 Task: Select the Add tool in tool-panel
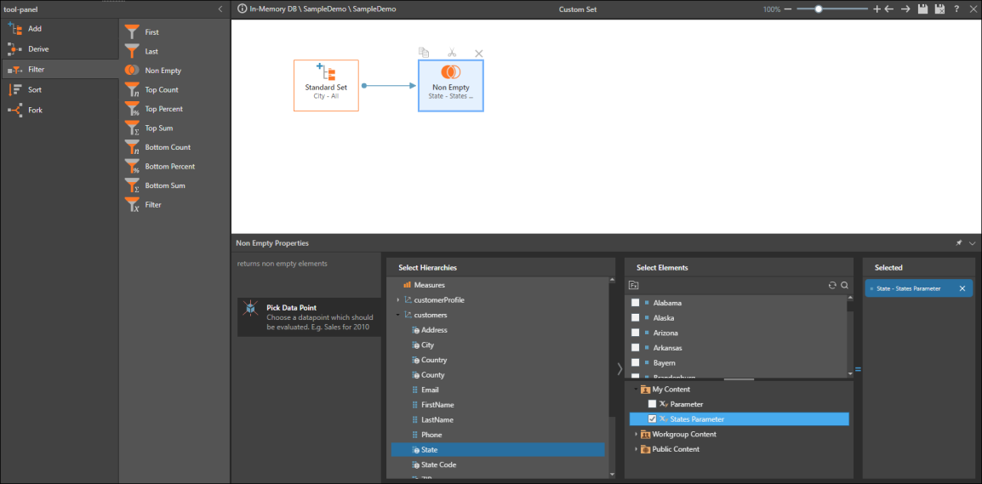click(x=60, y=29)
